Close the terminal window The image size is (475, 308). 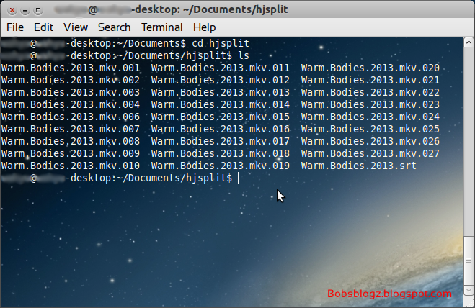(12, 10)
